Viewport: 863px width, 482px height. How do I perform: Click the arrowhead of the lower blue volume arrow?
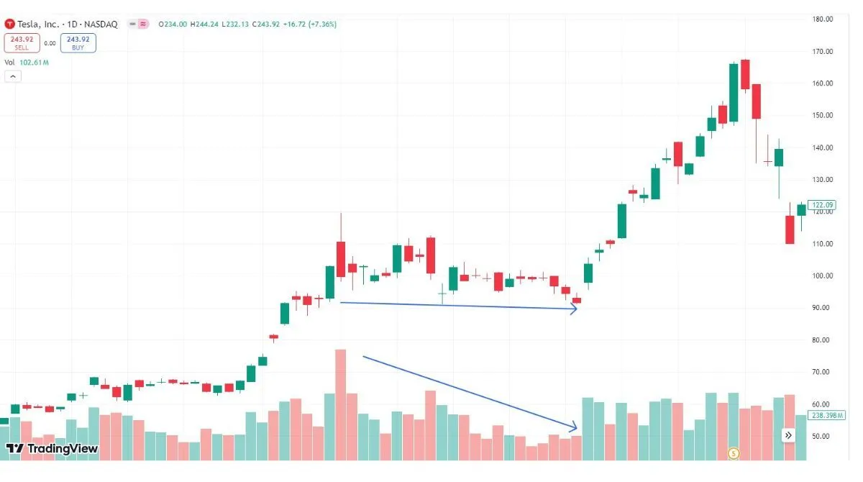click(x=574, y=427)
